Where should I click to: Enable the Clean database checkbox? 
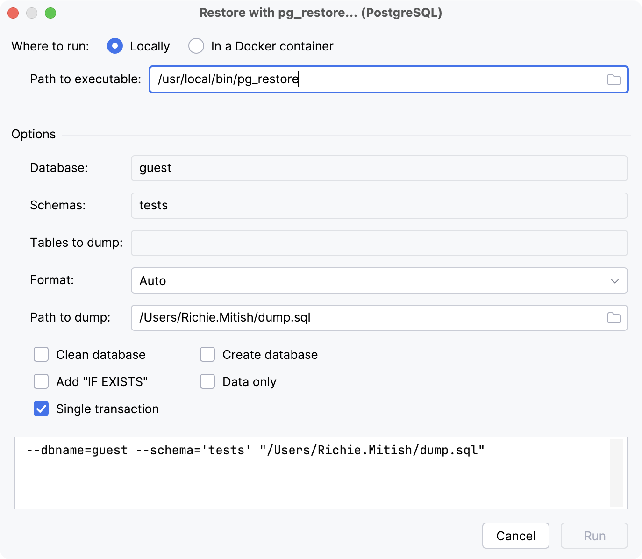41,354
